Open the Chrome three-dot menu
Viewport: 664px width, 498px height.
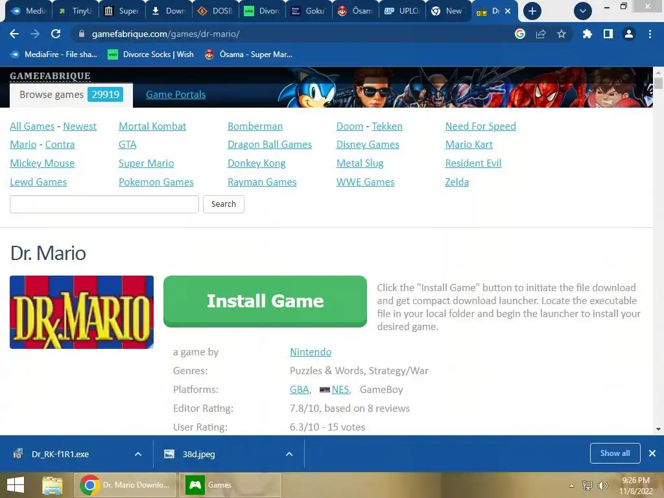[x=650, y=34]
